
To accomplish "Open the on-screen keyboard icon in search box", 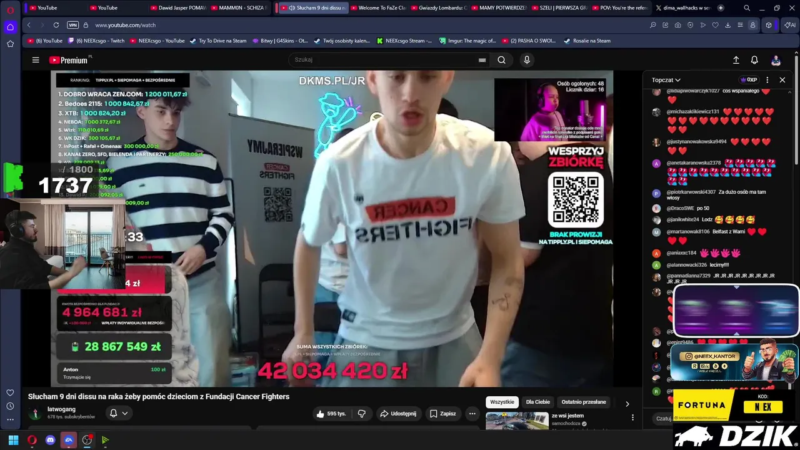I will pos(482,60).
